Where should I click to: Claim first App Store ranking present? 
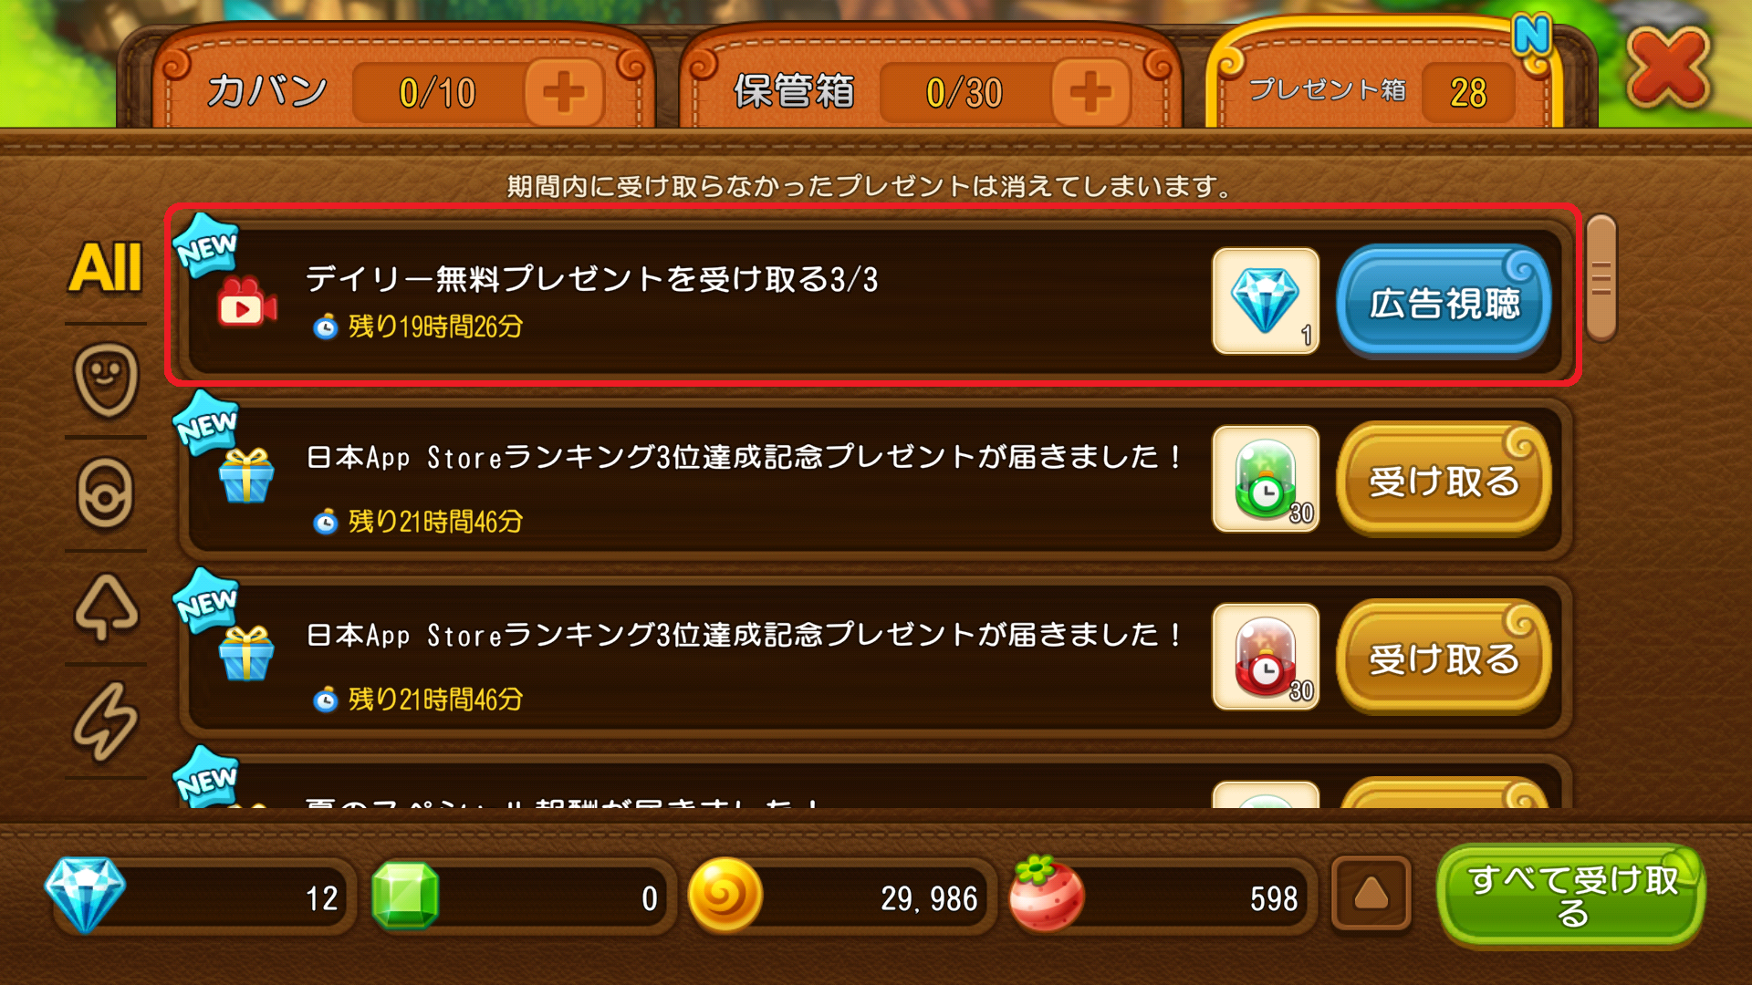pyautogui.click(x=1444, y=479)
